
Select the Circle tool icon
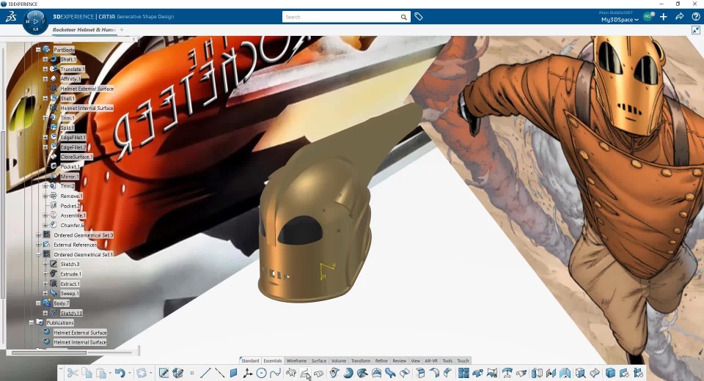point(261,373)
